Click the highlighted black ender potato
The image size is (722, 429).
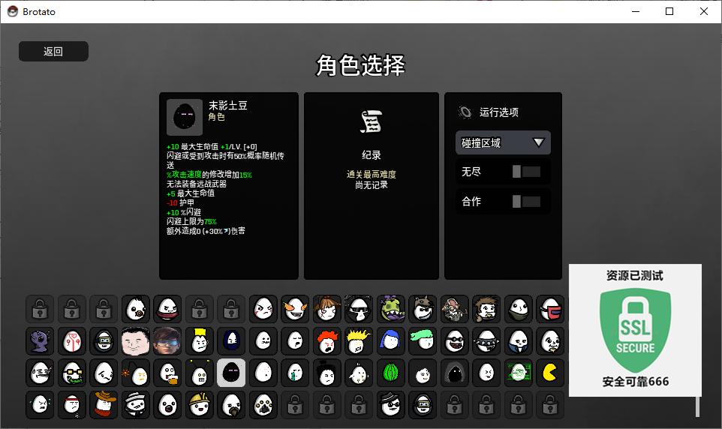pos(231,373)
